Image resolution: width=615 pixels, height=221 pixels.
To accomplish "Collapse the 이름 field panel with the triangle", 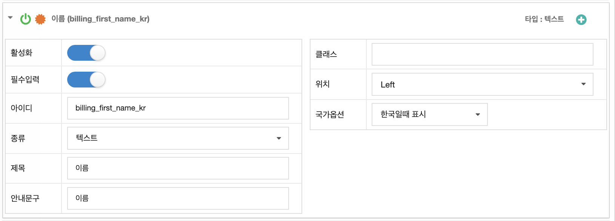I will (x=10, y=17).
